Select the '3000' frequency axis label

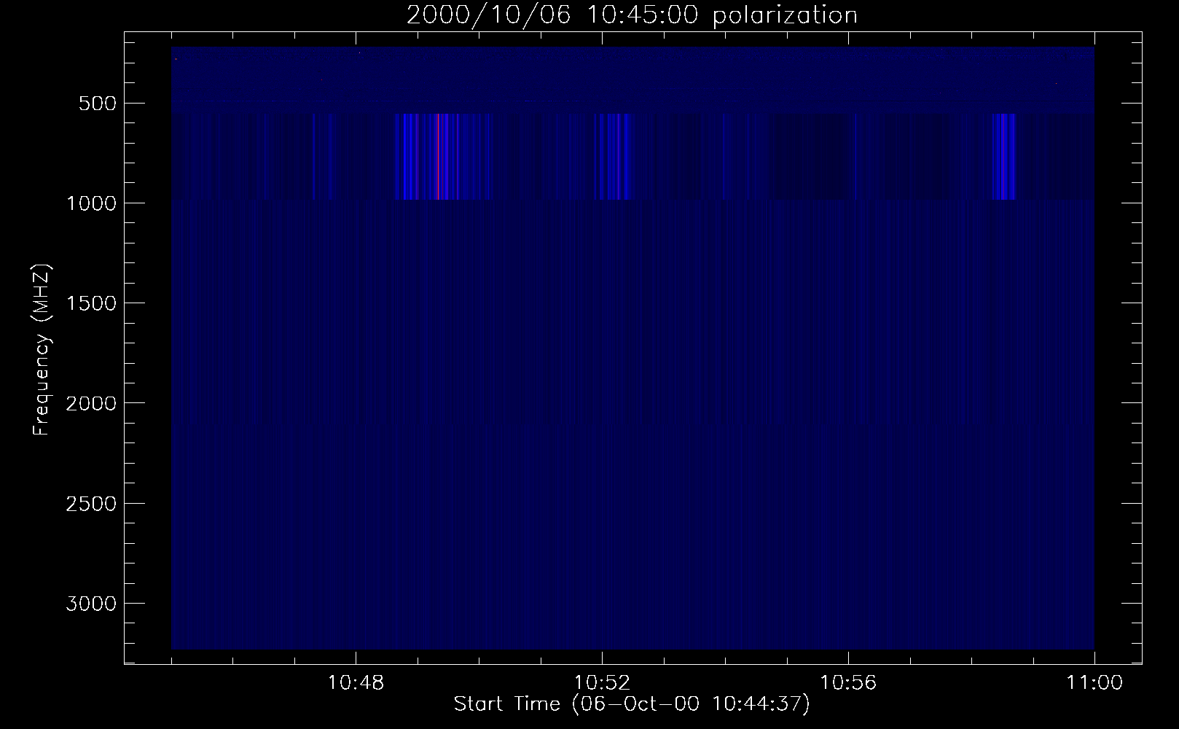(x=90, y=604)
